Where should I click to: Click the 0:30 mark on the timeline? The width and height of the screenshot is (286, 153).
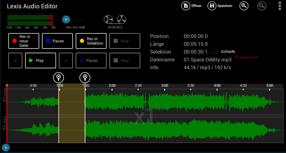point(33,86)
